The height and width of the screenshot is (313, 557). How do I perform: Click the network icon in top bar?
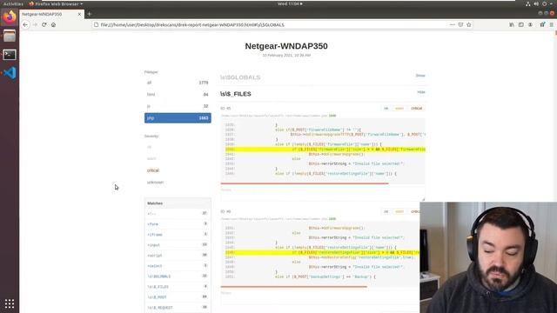(x=528, y=3)
